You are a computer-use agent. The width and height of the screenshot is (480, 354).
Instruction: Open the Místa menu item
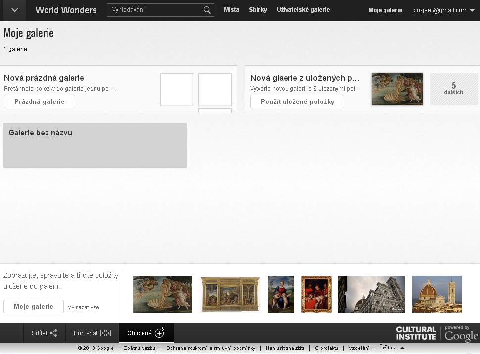tap(232, 10)
